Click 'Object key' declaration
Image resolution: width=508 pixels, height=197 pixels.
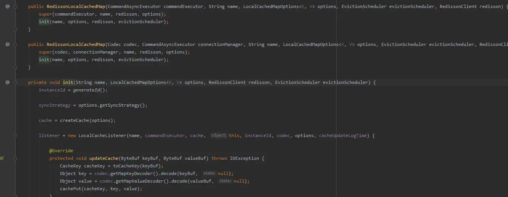[x=73, y=173]
